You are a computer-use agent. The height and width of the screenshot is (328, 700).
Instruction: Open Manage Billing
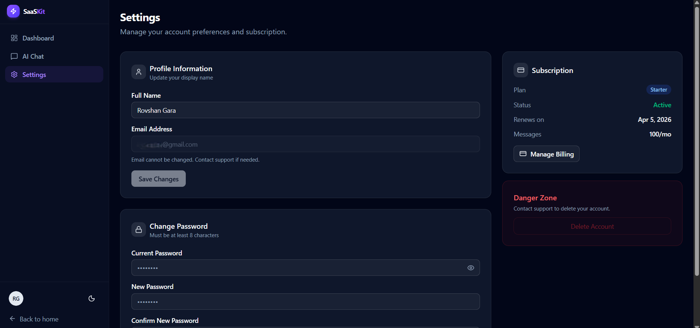point(546,154)
